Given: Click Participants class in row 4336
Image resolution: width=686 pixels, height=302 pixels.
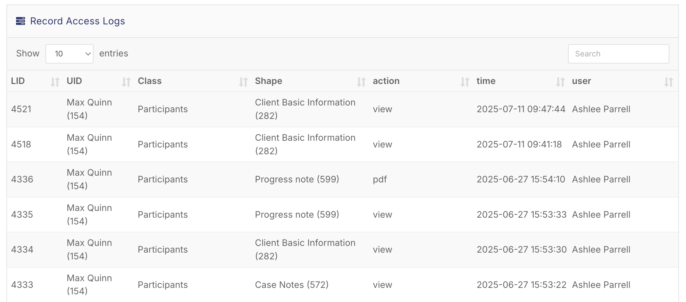Looking at the screenshot, I should pos(163,180).
